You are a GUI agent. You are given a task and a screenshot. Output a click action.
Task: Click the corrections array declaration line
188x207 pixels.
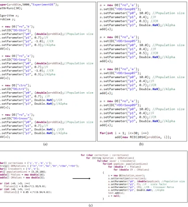26,163
